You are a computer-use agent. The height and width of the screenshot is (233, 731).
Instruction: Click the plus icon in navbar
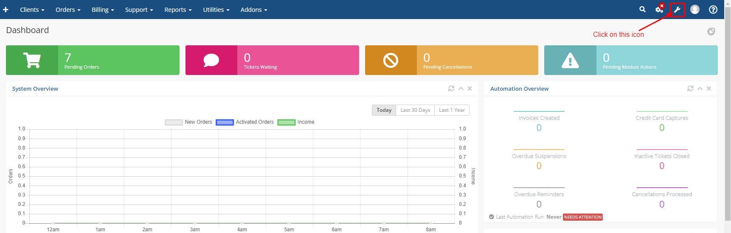point(6,9)
